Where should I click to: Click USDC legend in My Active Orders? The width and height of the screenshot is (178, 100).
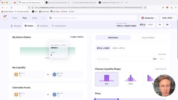[x=73, y=37]
